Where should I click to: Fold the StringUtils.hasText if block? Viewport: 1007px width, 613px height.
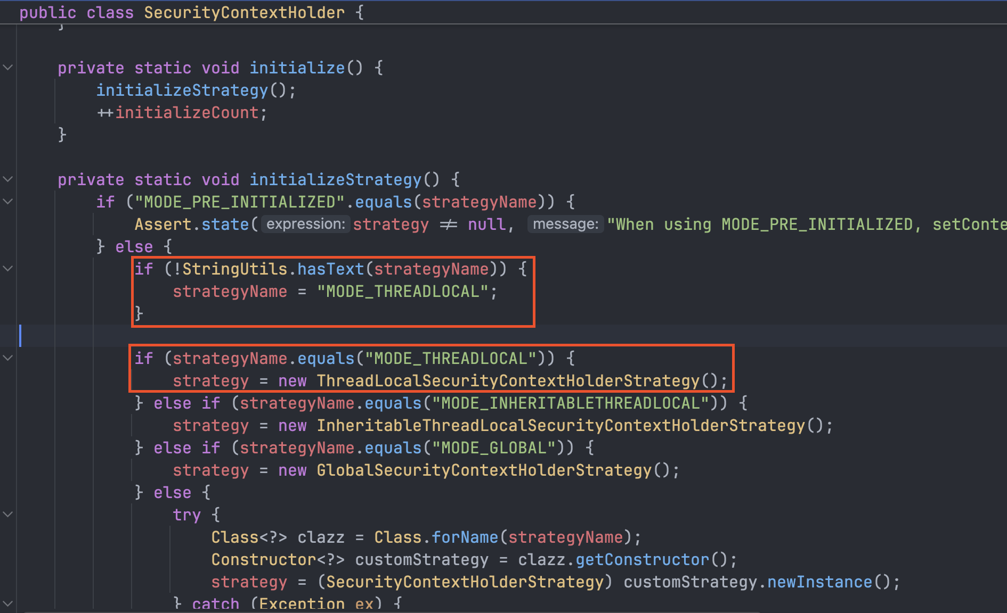point(8,269)
